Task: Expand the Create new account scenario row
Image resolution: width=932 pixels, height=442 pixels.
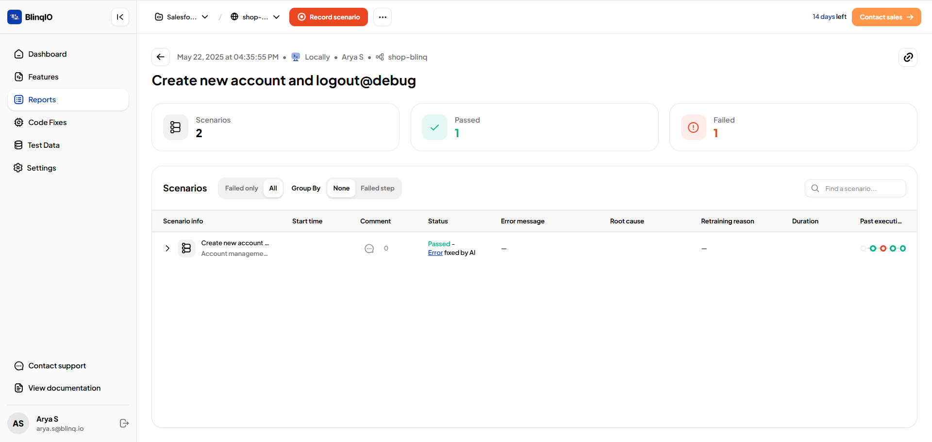Action: (167, 248)
